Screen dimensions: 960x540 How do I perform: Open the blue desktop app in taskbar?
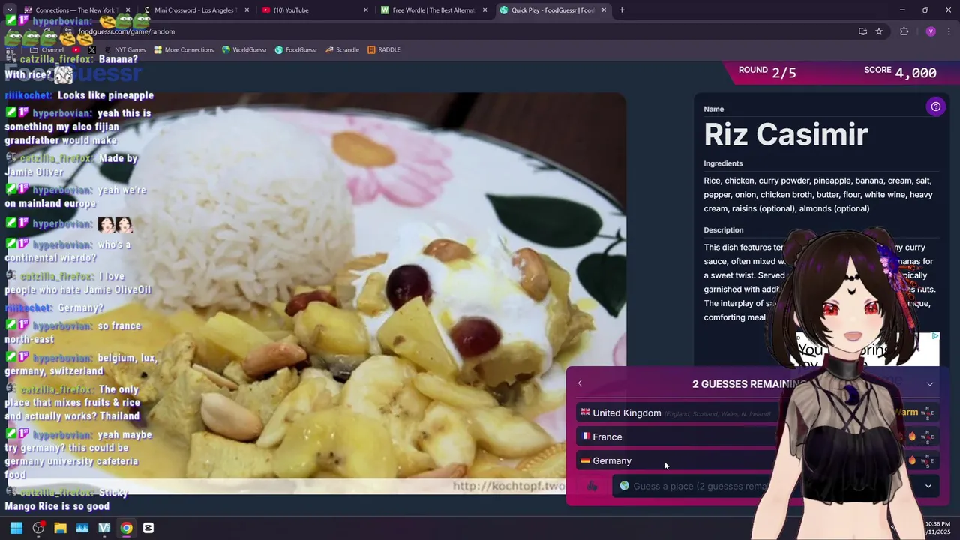[82, 528]
